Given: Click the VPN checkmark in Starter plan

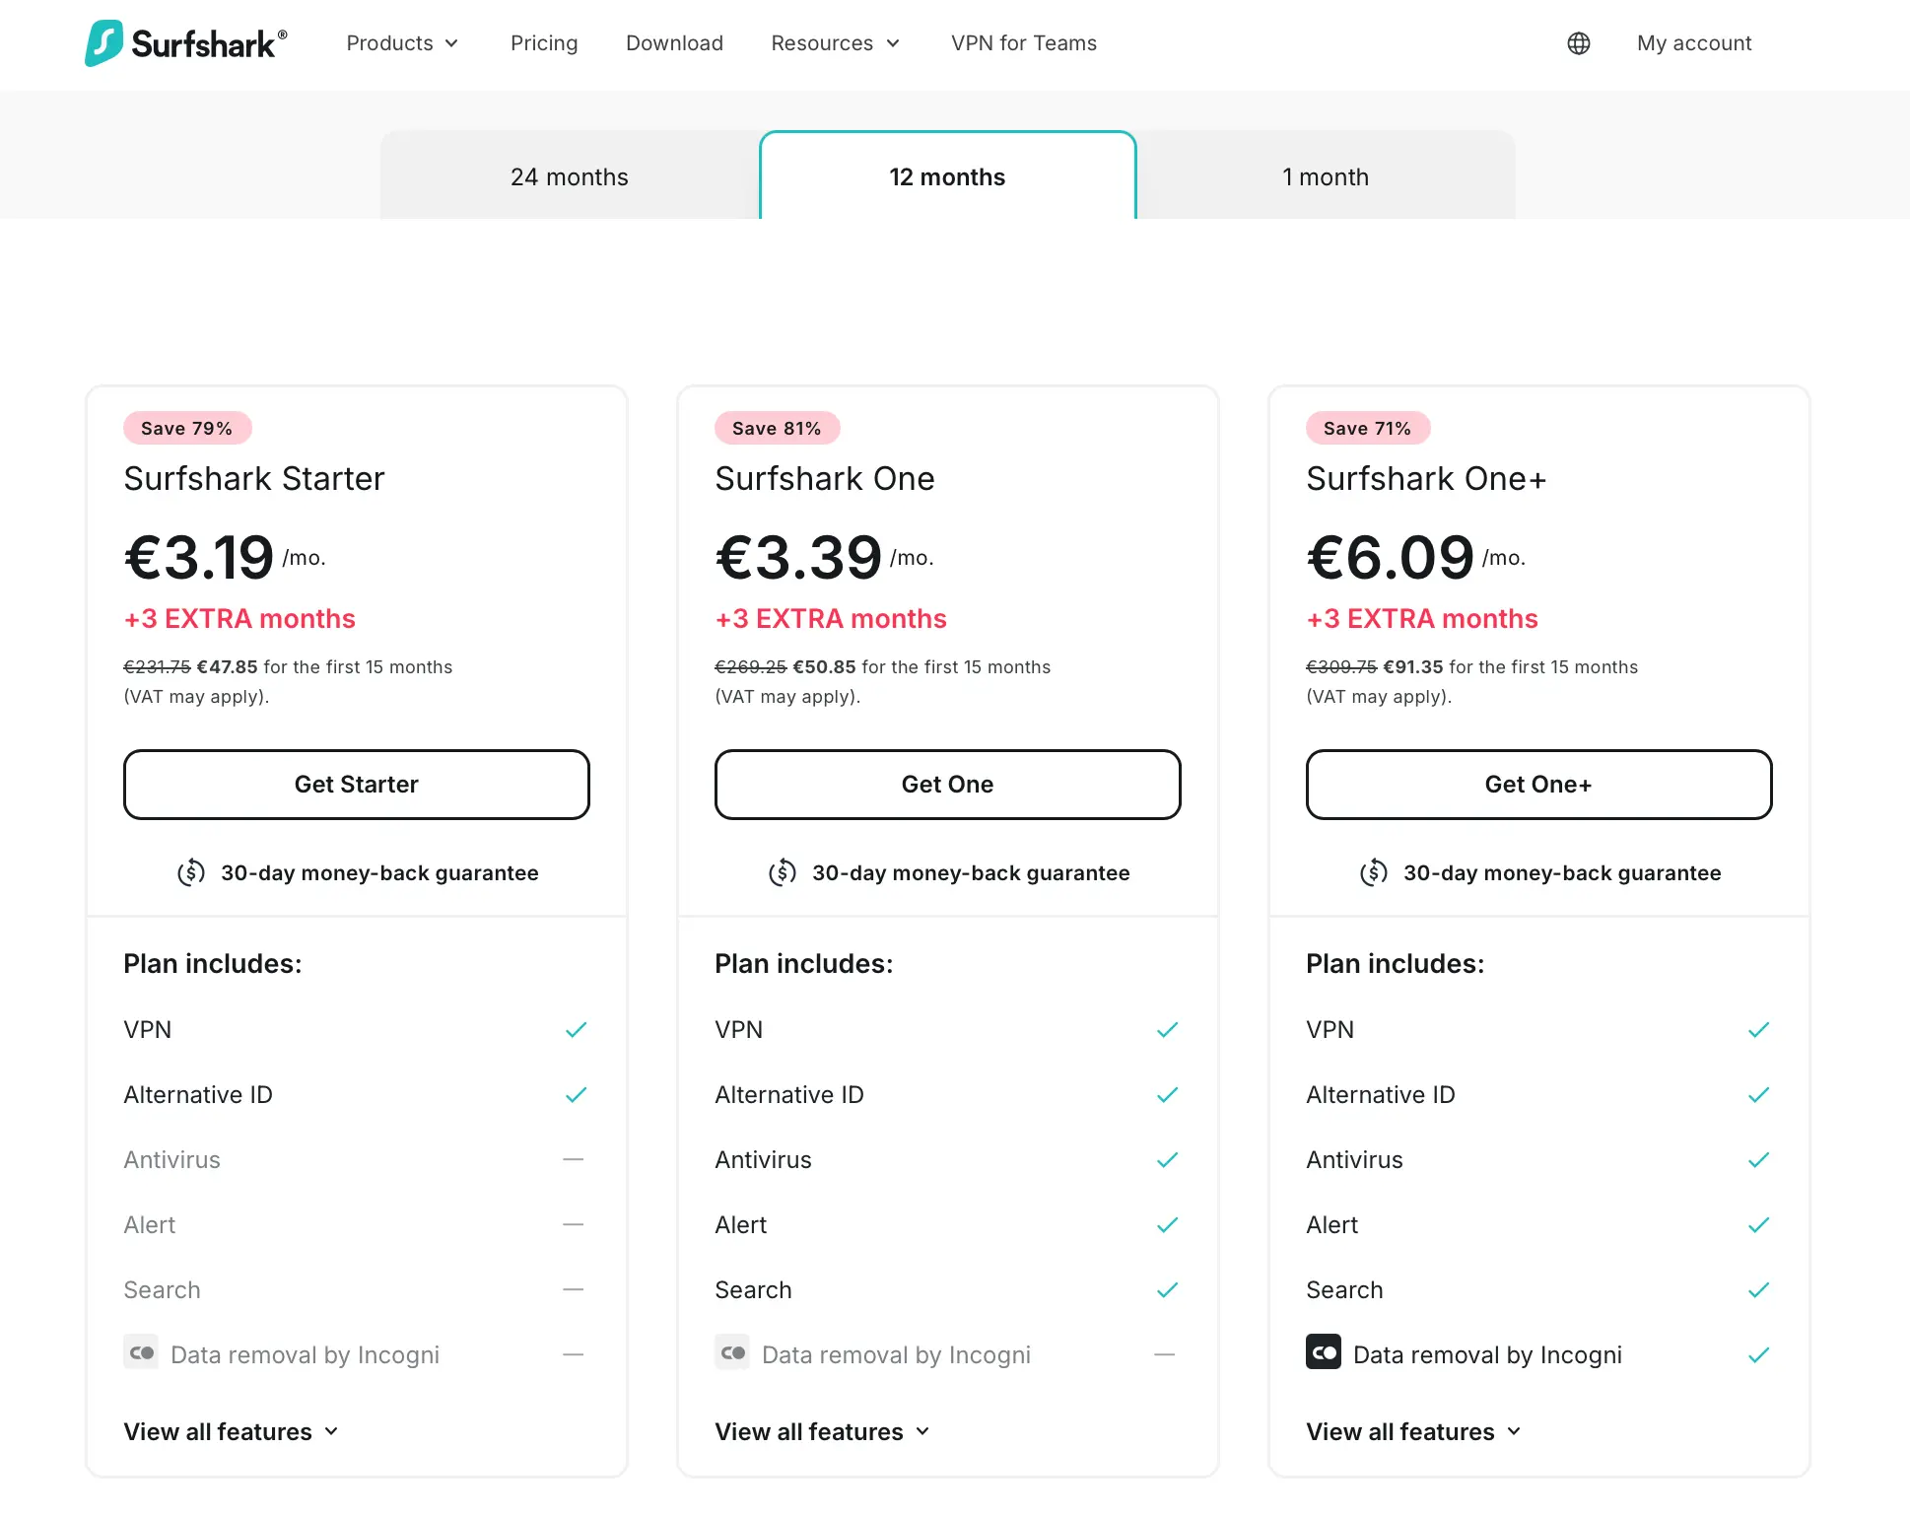Looking at the screenshot, I should [x=577, y=1030].
